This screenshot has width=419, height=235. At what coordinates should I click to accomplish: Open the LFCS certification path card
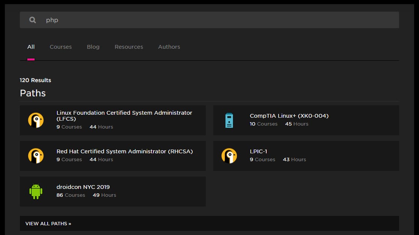(x=113, y=120)
